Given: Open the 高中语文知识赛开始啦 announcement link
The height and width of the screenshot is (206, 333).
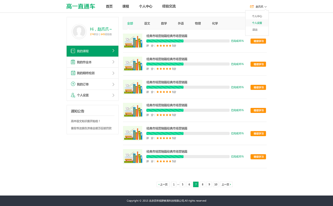Looking at the screenshot, I should point(85,121).
